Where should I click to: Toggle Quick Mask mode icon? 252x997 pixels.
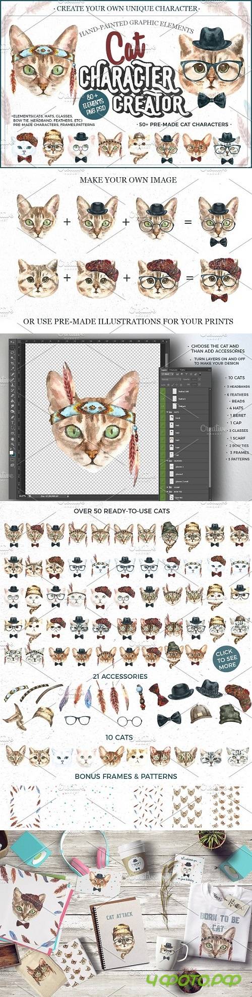tap(12, 460)
